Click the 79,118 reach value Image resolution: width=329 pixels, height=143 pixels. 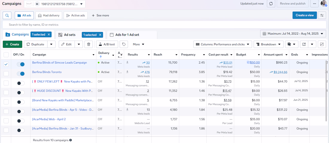coord(172,72)
